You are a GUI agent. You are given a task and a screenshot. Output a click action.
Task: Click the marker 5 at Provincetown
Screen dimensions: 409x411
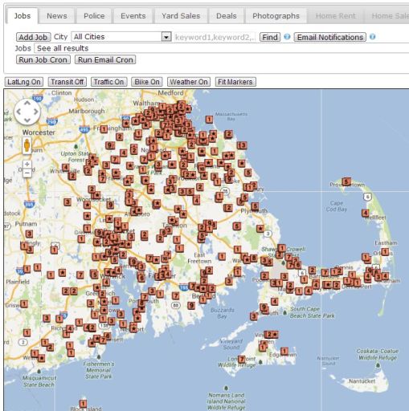pyautogui.click(x=346, y=182)
